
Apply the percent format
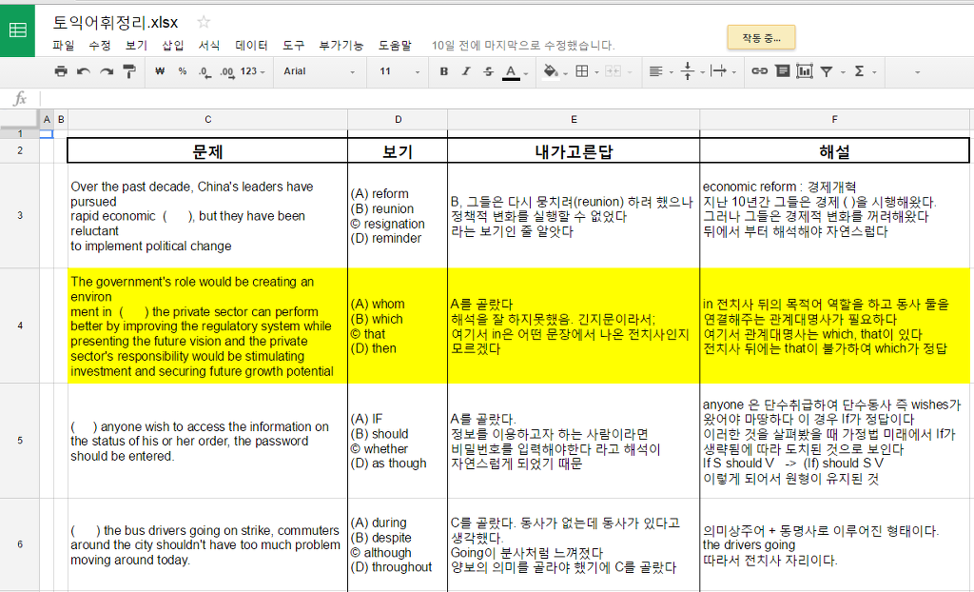click(182, 71)
